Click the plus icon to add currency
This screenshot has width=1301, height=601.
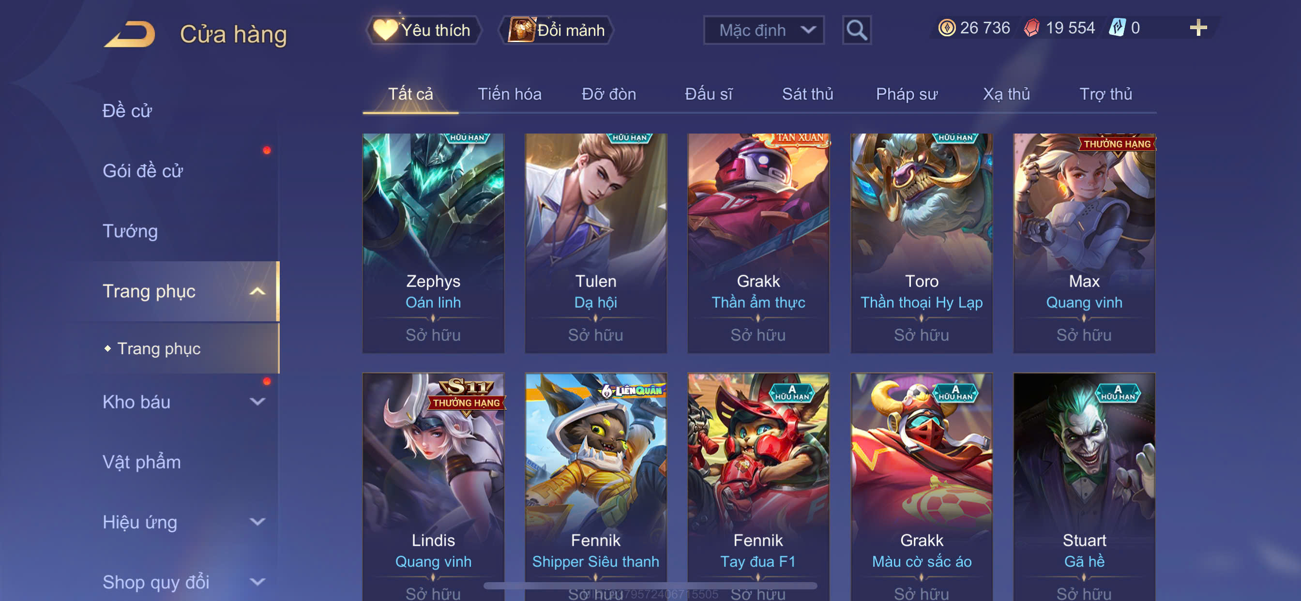pos(1198,27)
